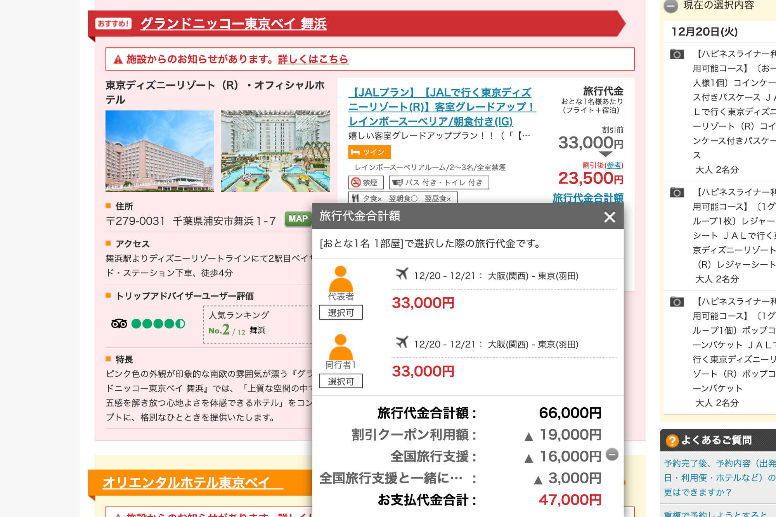This screenshot has height=517, width=776.
Task: Click the MAP button beside address
Action: (298, 219)
